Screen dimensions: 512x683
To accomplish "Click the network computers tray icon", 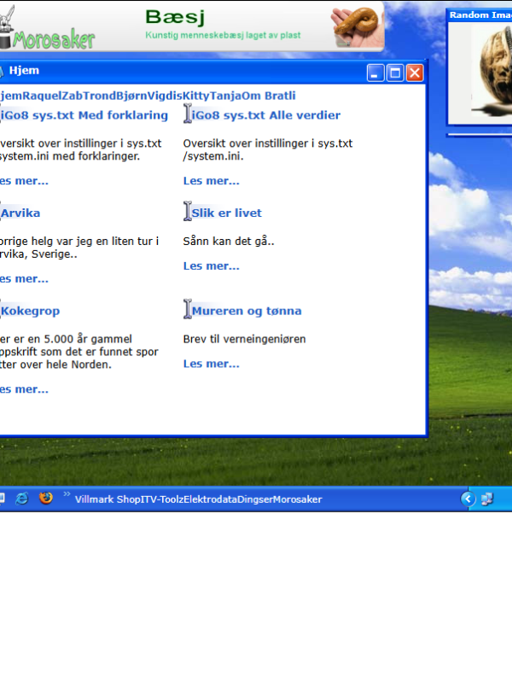I will 486,499.
